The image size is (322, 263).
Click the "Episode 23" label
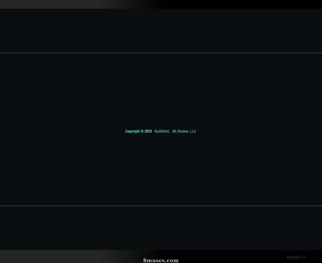click(296, 257)
